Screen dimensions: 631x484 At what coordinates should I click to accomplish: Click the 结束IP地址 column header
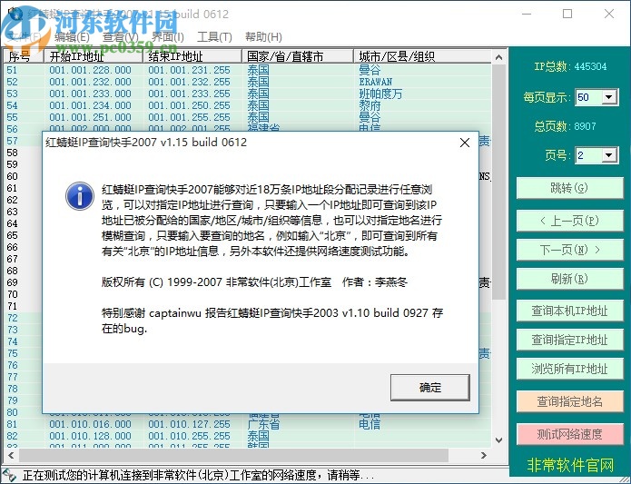pyautogui.click(x=192, y=56)
